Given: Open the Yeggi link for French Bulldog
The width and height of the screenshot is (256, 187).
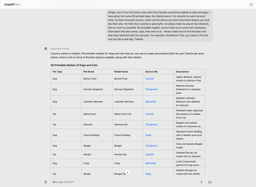Looking at the screenshot, I should pos(148,135).
